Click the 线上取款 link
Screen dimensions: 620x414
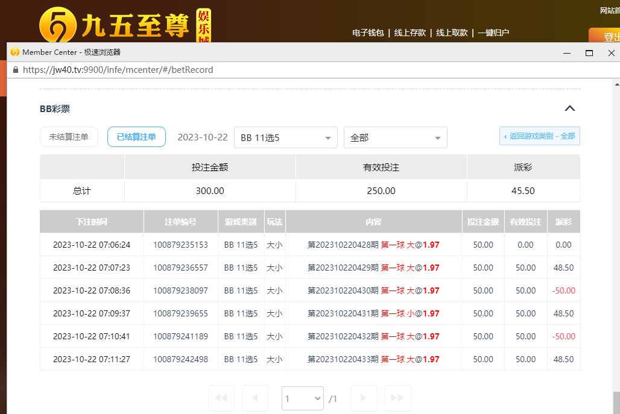452,33
